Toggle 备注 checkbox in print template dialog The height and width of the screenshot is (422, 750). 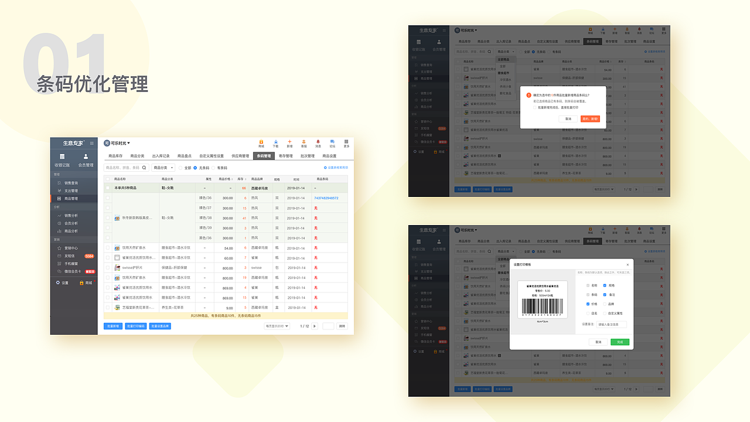coord(605,295)
